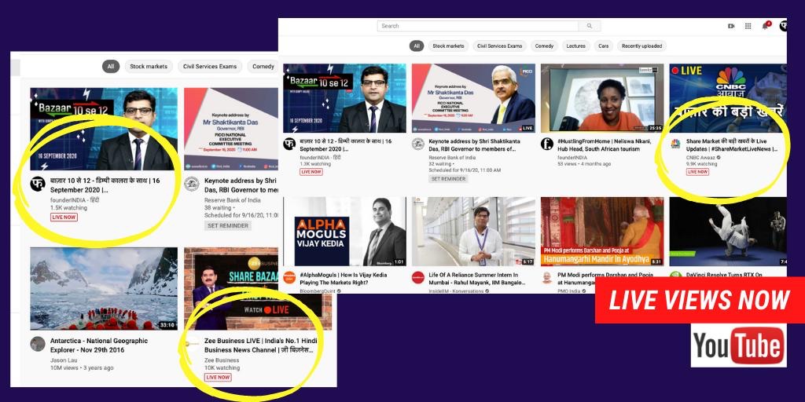
Task: Open the Hanumangarhi Mandir PM Modi thumbnail
Action: pyautogui.click(x=602, y=232)
